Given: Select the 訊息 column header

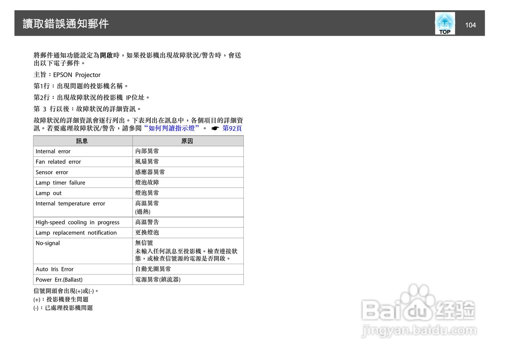Looking at the screenshot, I should point(83,140).
